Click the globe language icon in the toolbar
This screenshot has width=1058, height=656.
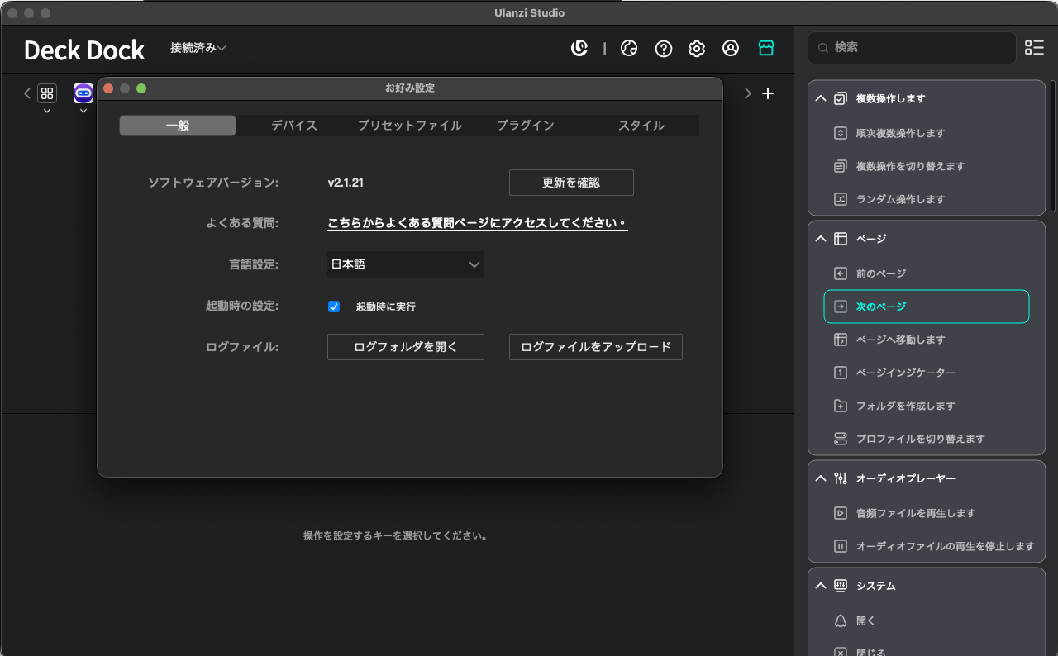click(x=629, y=48)
